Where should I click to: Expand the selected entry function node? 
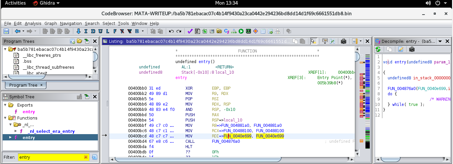(x=11, y=137)
